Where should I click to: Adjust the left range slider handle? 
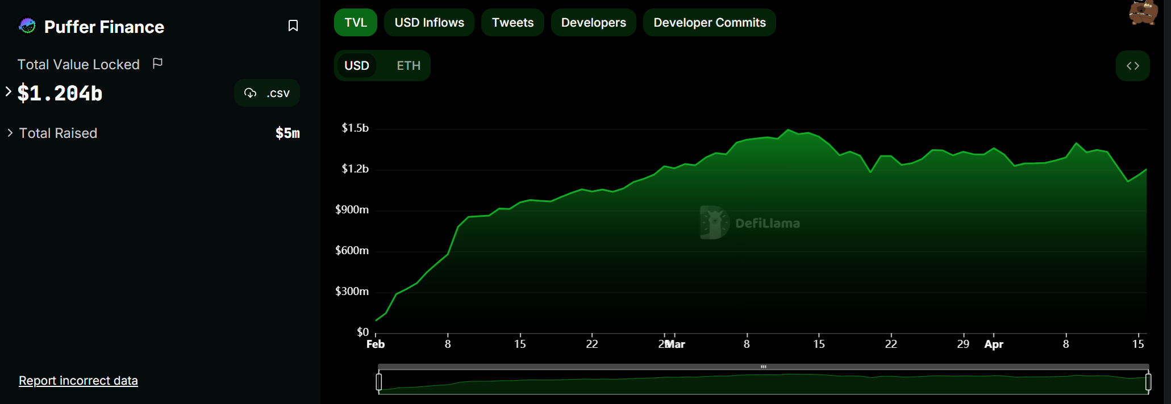(379, 382)
